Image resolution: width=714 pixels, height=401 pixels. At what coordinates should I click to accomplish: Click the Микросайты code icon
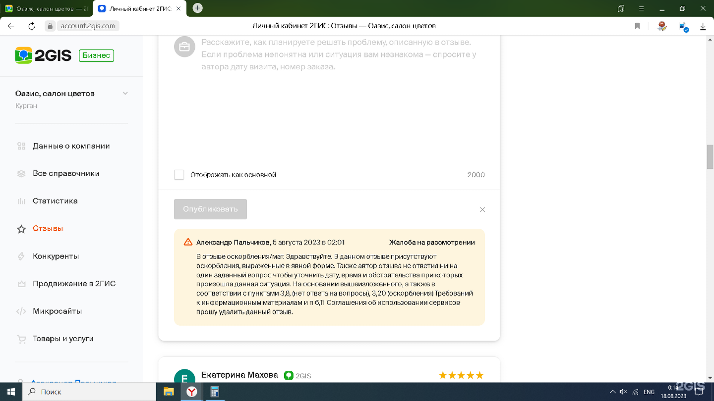click(x=21, y=311)
